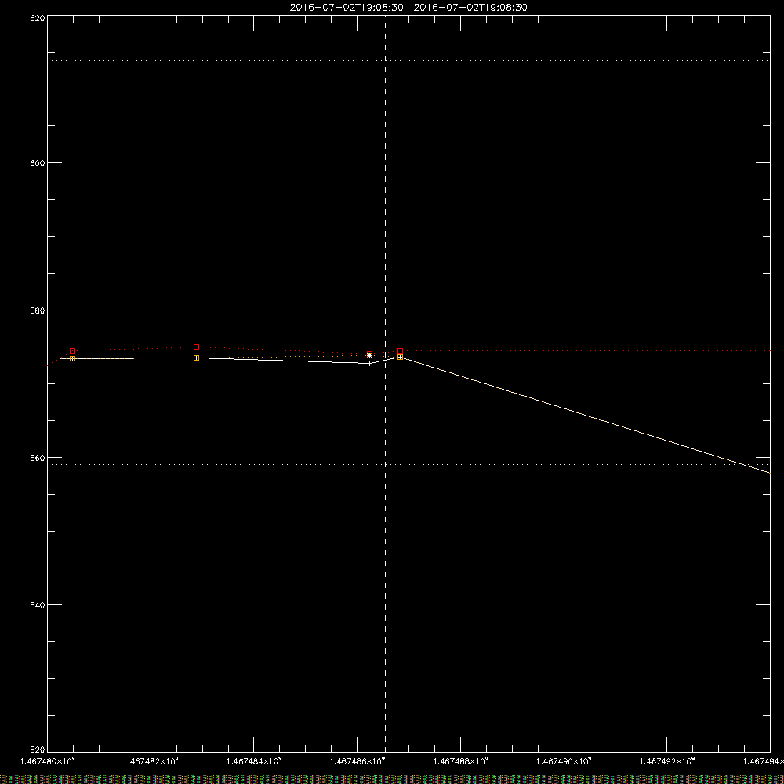Click x-axis label 1.467492×10⁹
Viewport: 784px width, 784px height.
click(x=667, y=761)
